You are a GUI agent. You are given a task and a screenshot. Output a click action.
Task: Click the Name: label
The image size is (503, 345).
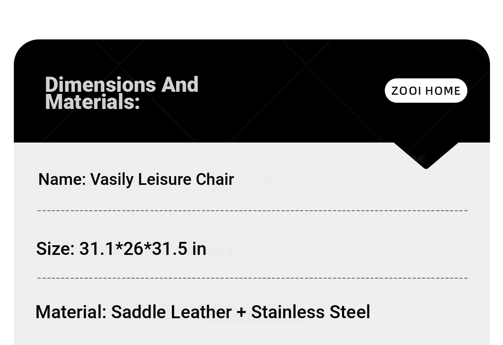pyautogui.click(x=62, y=179)
